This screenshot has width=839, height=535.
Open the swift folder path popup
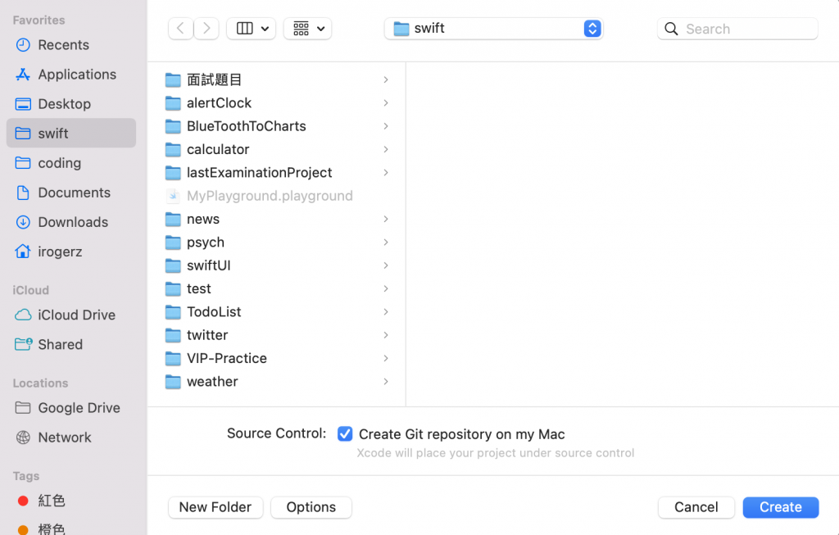coord(493,29)
